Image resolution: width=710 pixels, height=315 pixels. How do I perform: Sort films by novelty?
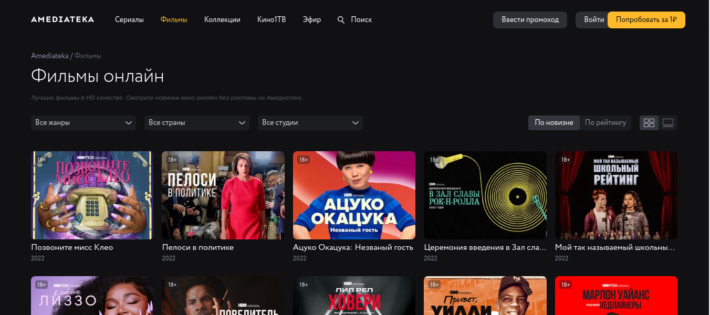[x=554, y=123]
